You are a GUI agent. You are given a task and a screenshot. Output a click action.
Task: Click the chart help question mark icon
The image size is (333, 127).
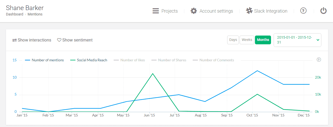tap(319, 60)
